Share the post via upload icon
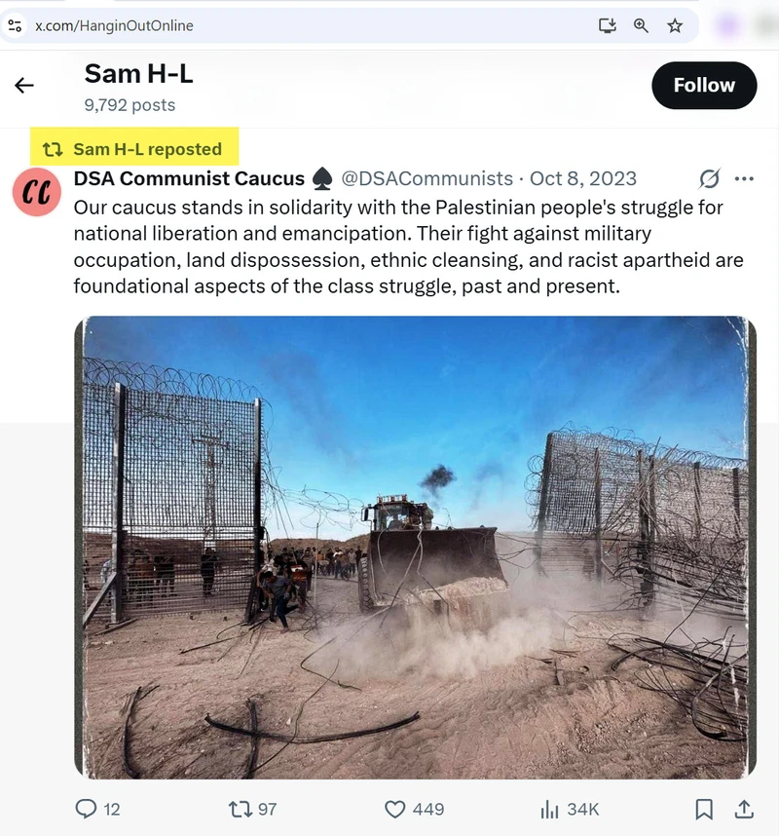 pos(744,809)
